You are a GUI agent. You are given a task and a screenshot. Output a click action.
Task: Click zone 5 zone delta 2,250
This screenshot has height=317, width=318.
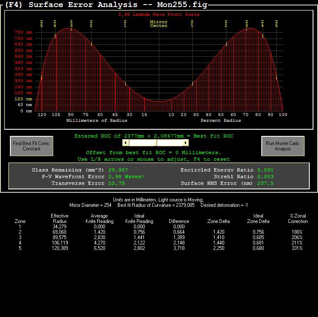[x=219, y=248]
